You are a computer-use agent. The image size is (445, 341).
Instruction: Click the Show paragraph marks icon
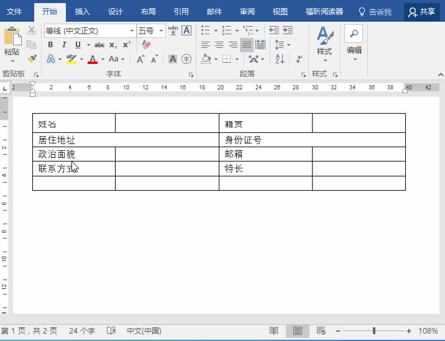299,59
